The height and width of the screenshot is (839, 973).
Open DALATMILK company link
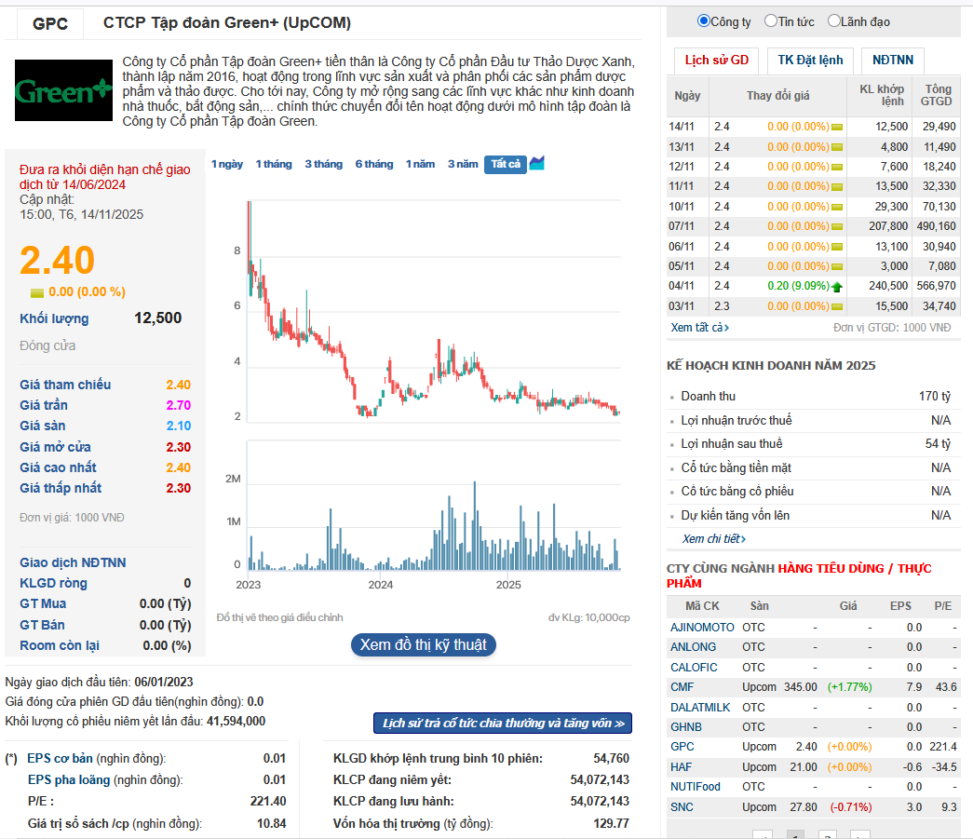click(x=700, y=708)
